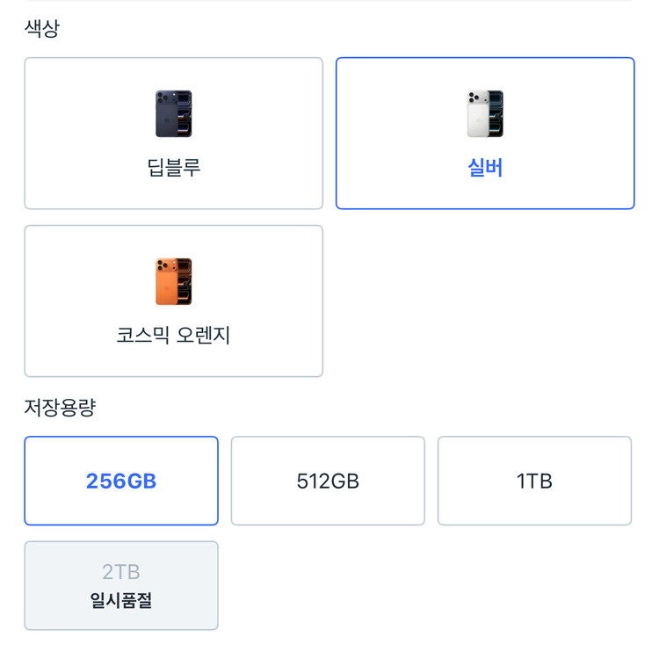
Task: Click the Cosmic Orange iPhone image
Action: pyautogui.click(x=174, y=282)
